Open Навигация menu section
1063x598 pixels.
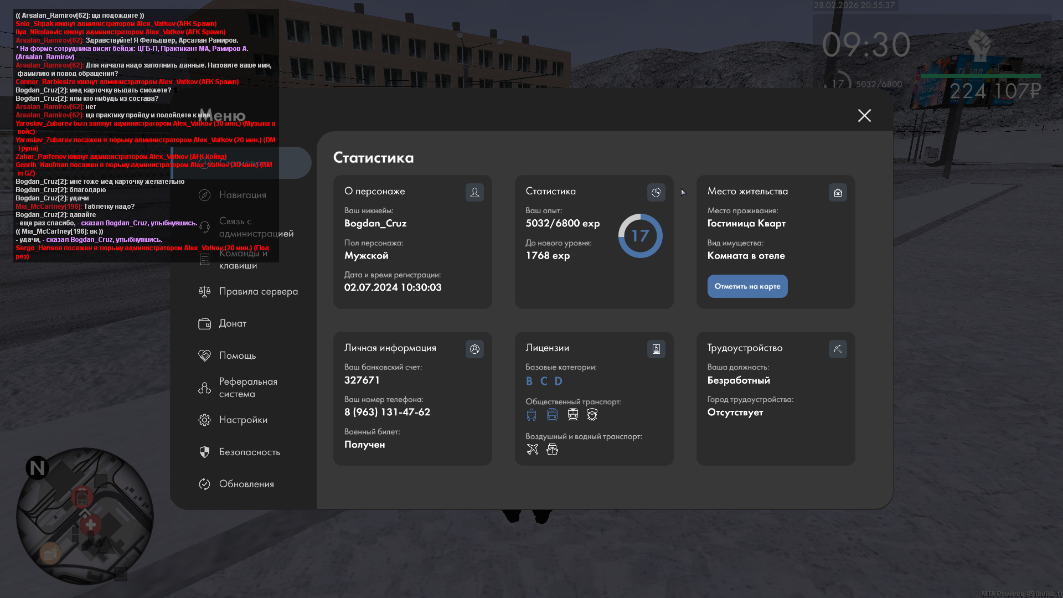pos(242,195)
